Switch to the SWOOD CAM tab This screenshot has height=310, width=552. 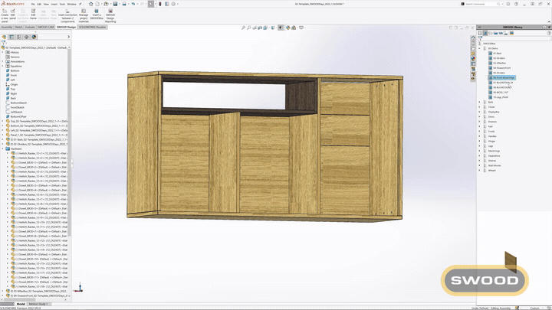tap(45, 27)
